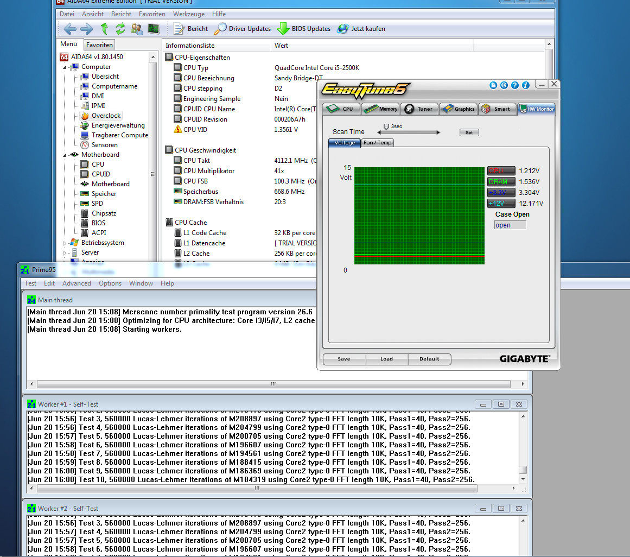Open EasyTune6 info icon
Screen dimensions: 630x557
[x=525, y=85]
